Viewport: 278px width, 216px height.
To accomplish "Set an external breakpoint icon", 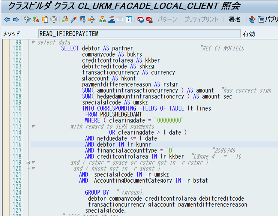I will tap(149, 19).
